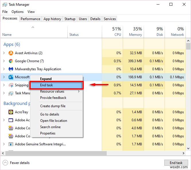Expand the Snipping Tool row chevron

[4, 85]
